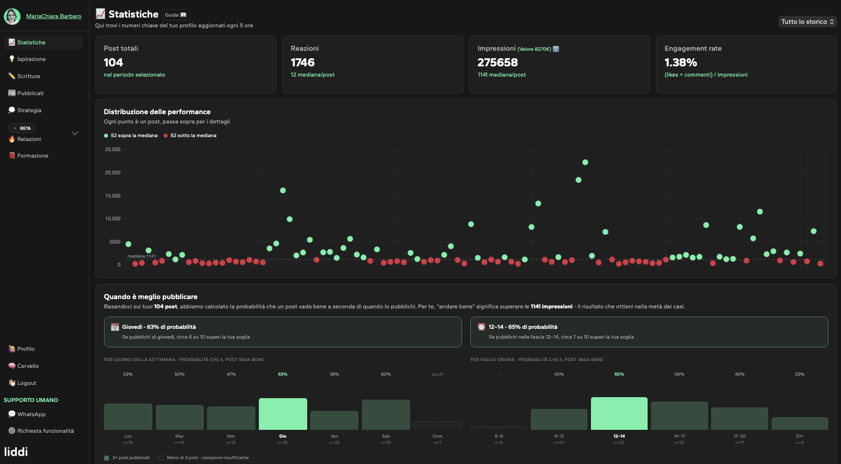Click the Statistiche chart icon in sidebar

[12, 42]
